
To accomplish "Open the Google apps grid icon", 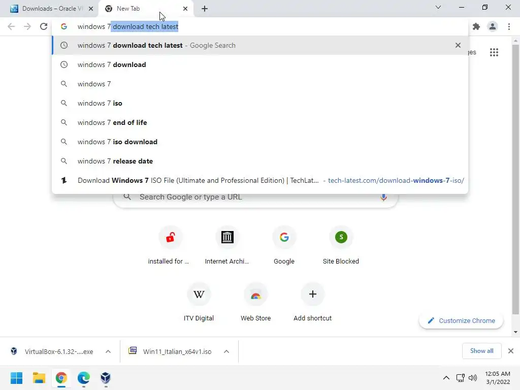I will 494,52.
